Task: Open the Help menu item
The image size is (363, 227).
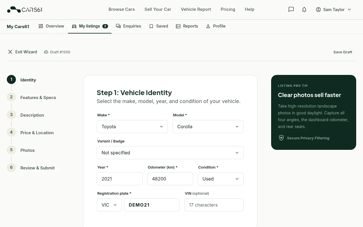Action: 250,9
